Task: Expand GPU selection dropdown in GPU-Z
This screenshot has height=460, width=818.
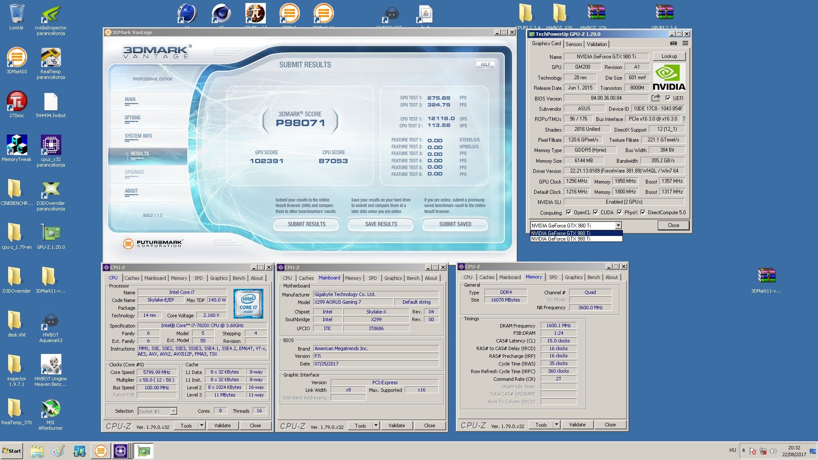Action: [618, 226]
